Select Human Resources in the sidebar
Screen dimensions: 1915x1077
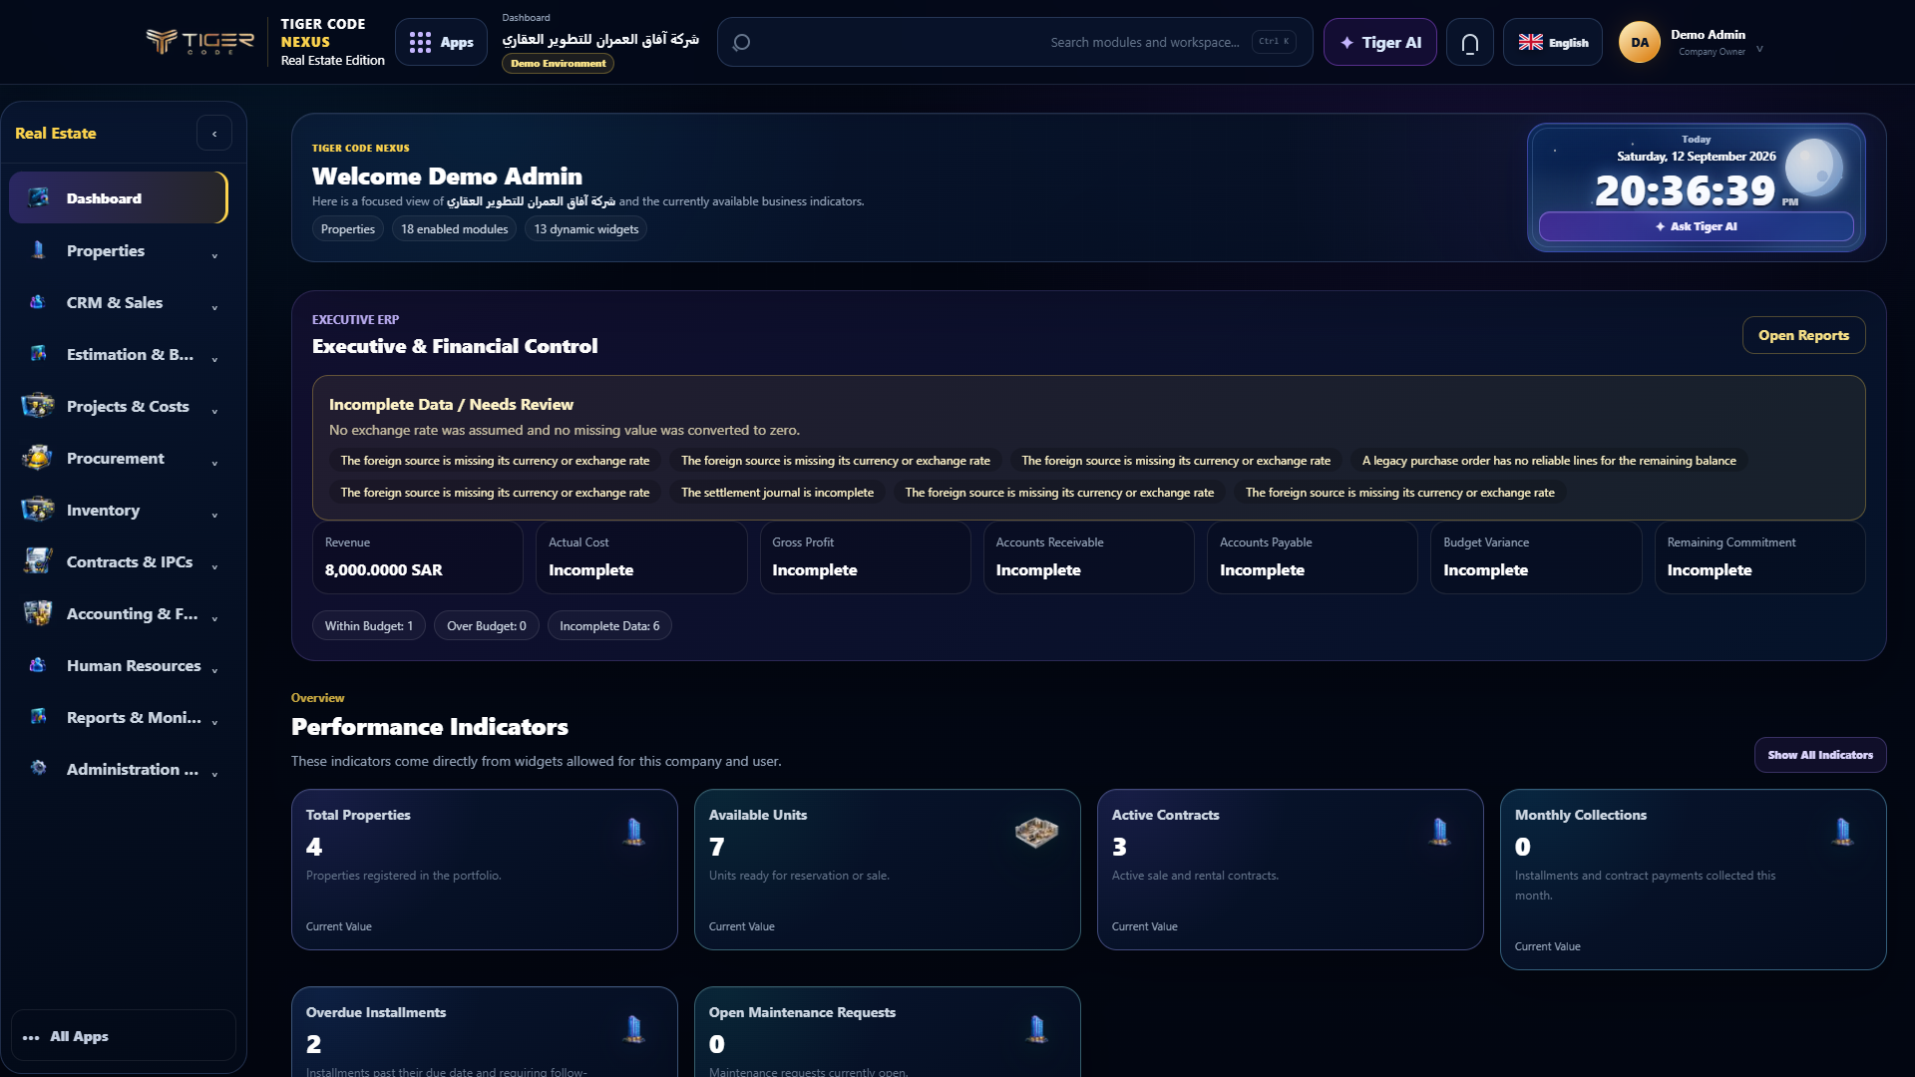119,665
